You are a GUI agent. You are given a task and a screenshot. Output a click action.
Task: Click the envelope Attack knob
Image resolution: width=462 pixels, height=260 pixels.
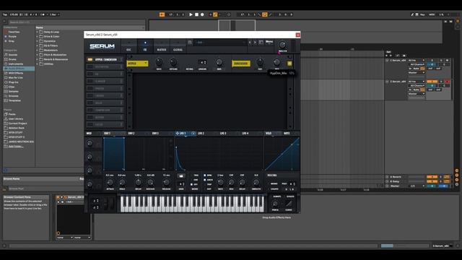pyautogui.click(x=110, y=183)
